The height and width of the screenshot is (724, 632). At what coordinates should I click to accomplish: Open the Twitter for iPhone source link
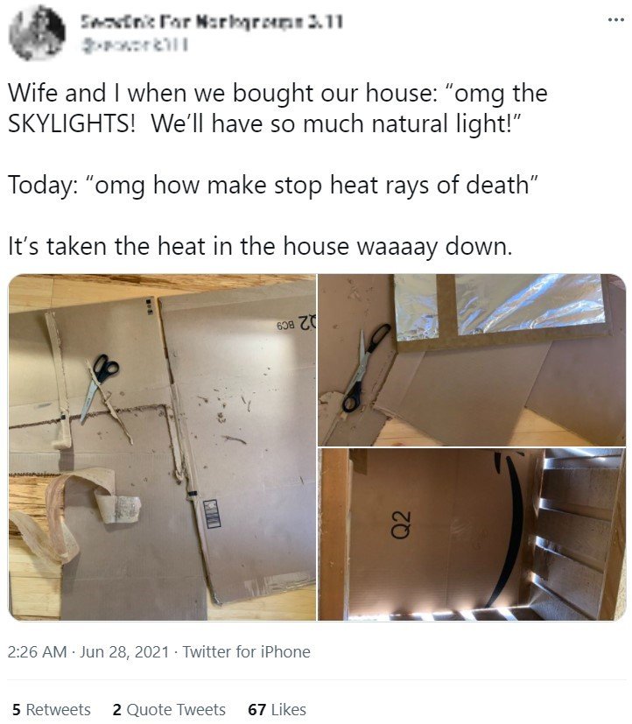(246, 651)
